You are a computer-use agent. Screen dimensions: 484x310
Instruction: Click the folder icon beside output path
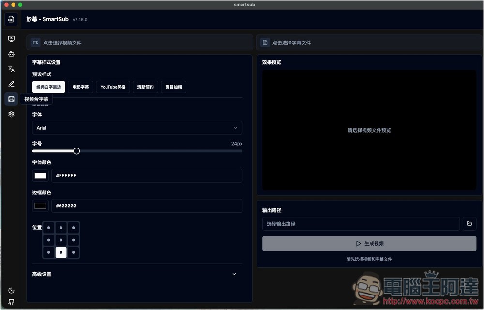(469, 223)
